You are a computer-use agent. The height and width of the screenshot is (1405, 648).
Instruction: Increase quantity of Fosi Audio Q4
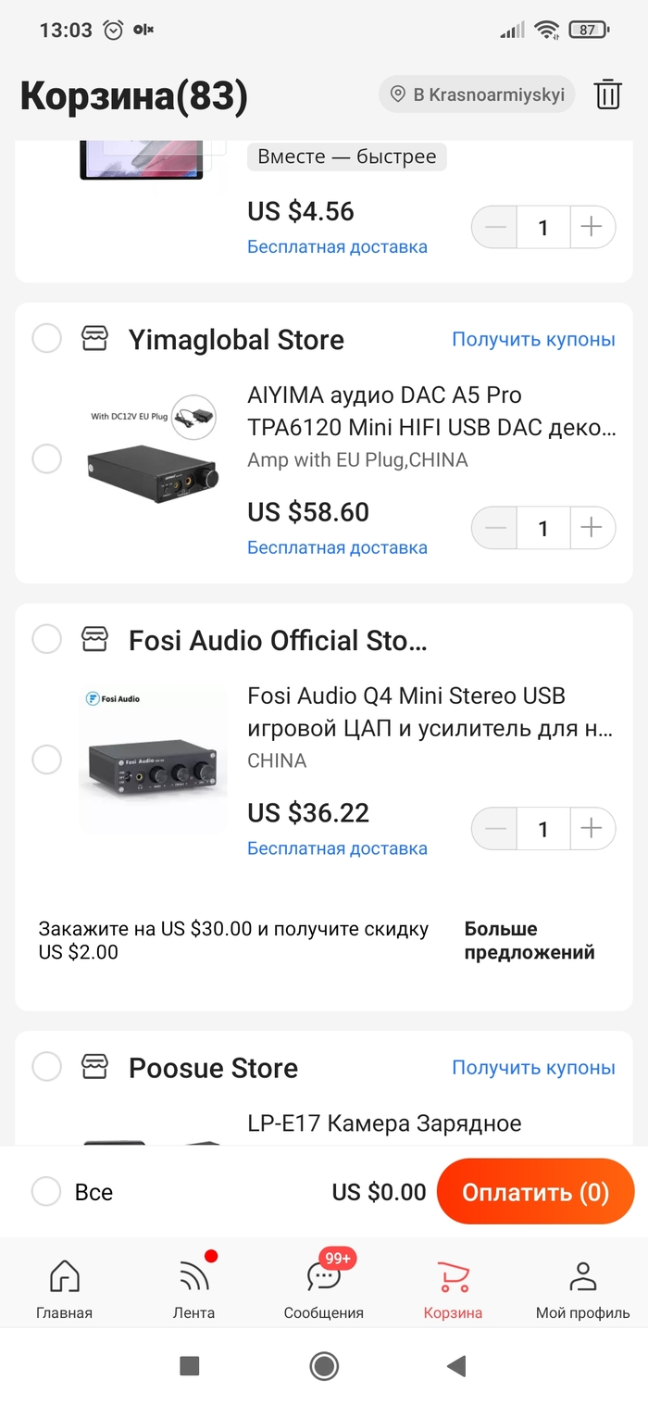592,828
